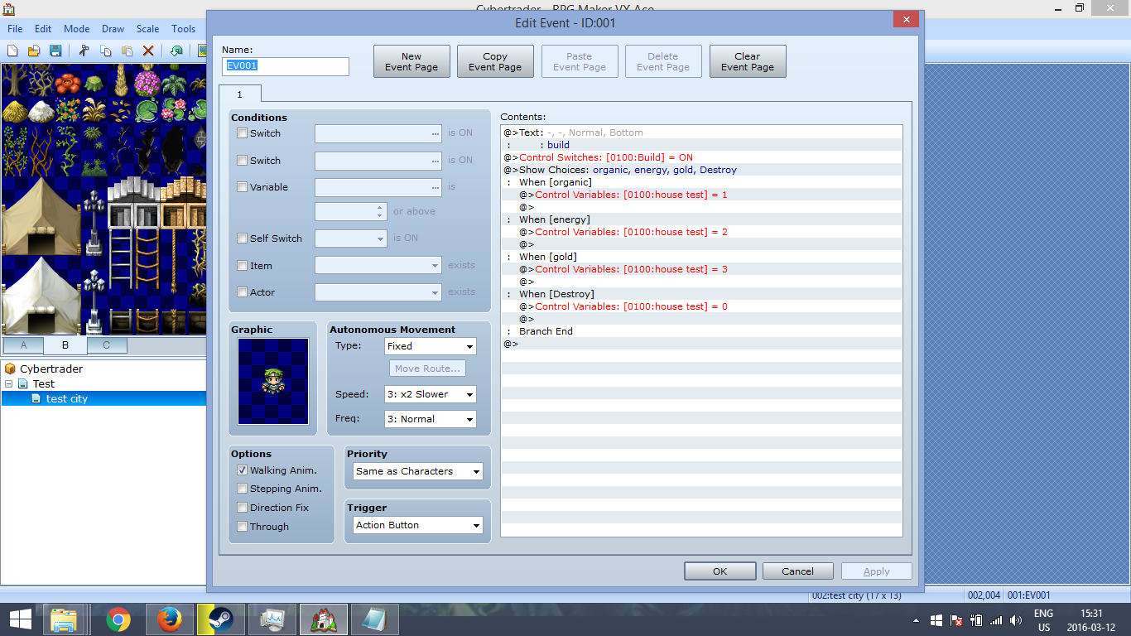Image resolution: width=1131 pixels, height=636 pixels.
Task: Switch to tileset tab A
Action: click(x=23, y=344)
